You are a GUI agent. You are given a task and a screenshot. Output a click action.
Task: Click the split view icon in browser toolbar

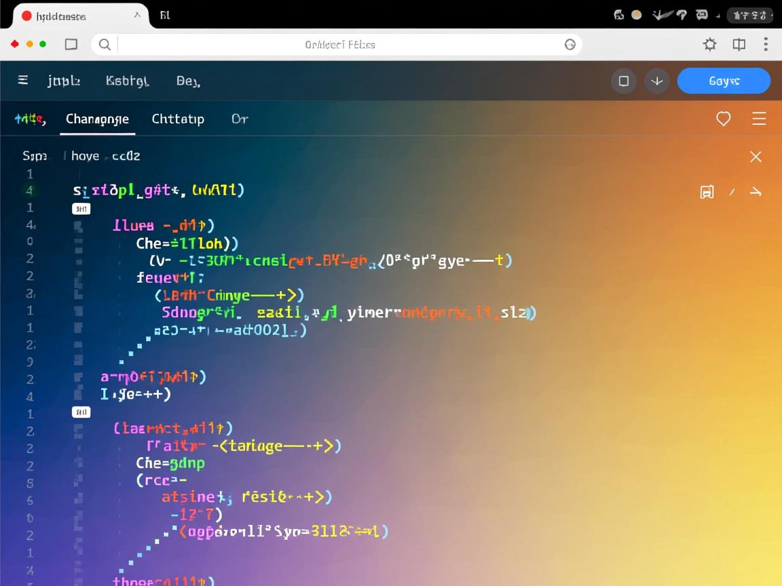[x=739, y=45]
